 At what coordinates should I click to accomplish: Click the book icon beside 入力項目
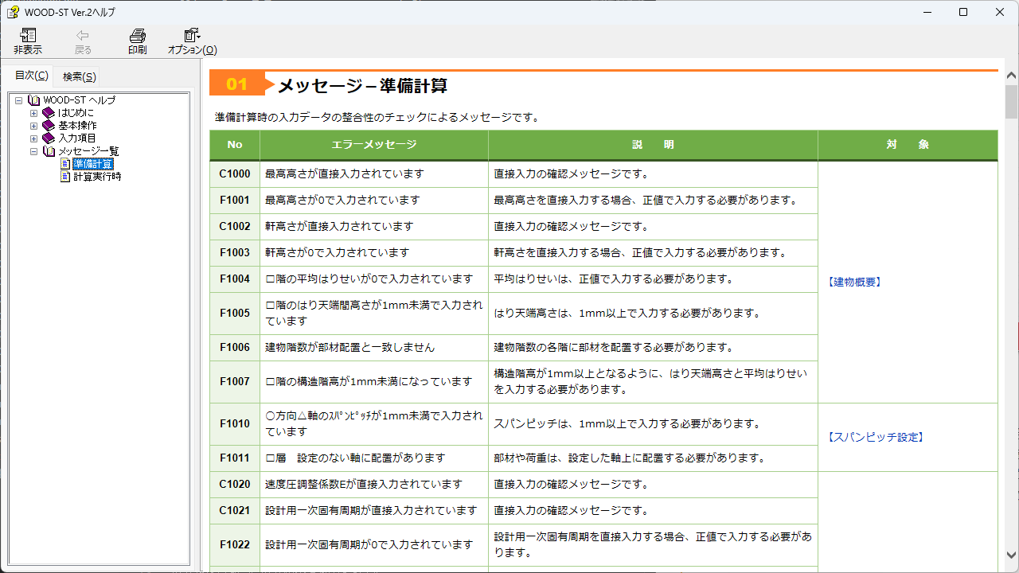tap(49, 138)
